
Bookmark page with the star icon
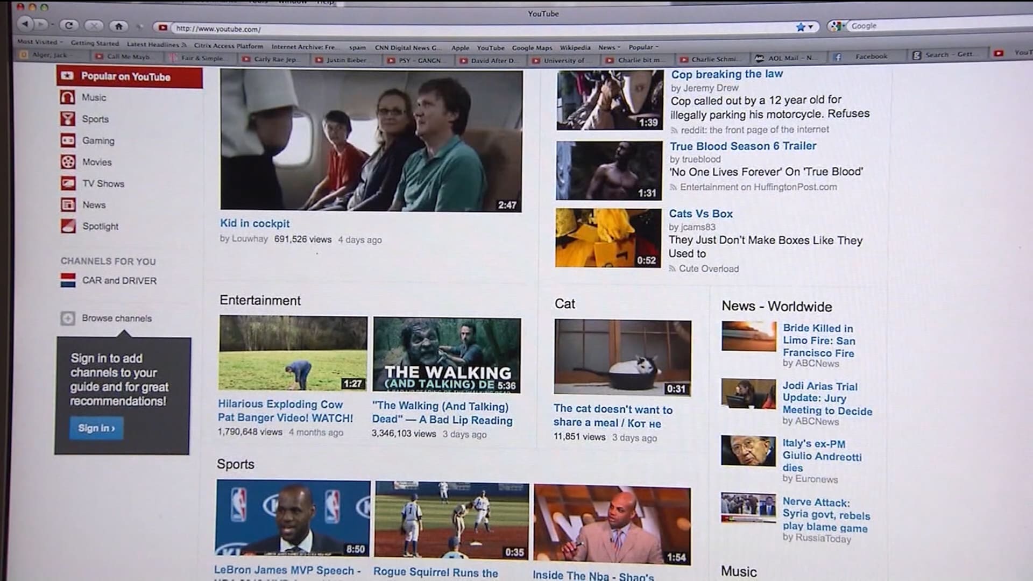tap(801, 27)
